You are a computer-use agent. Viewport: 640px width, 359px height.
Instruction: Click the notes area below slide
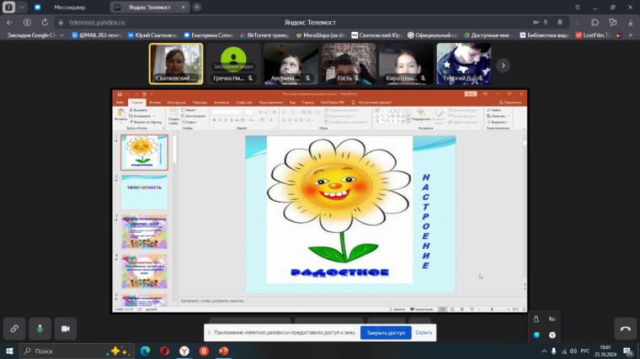point(351,301)
